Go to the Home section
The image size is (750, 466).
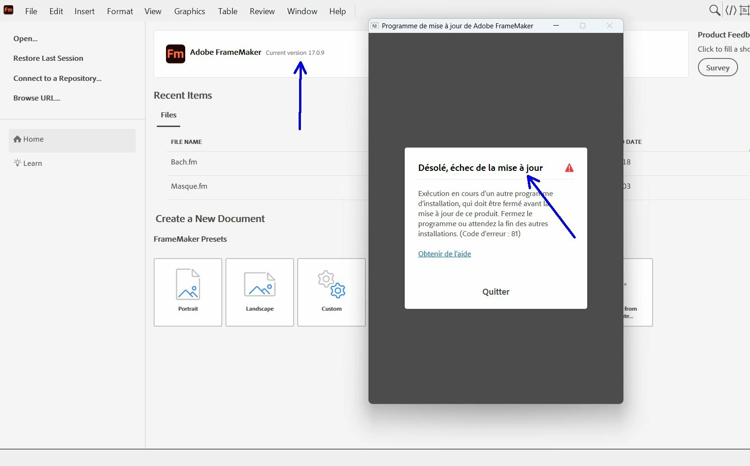tap(72, 140)
